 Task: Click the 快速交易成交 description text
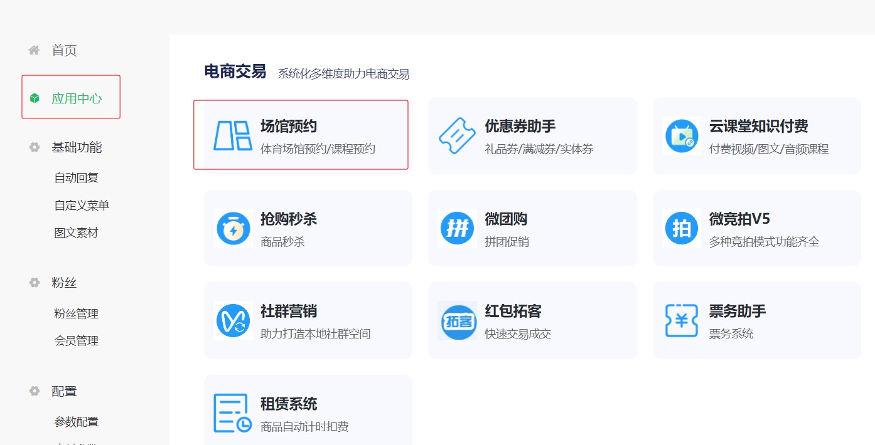click(x=518, y=334)
